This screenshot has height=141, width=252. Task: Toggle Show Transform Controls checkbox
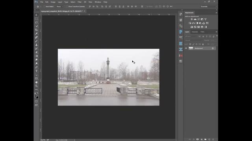point(67,7)
